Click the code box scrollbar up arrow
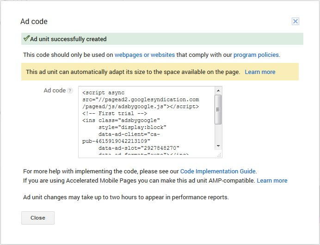This screenshot has width=320, height=245. click(x=218, y=90)
